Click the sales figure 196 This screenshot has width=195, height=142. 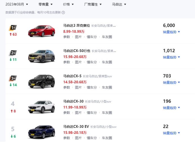[x=167, y=101]
